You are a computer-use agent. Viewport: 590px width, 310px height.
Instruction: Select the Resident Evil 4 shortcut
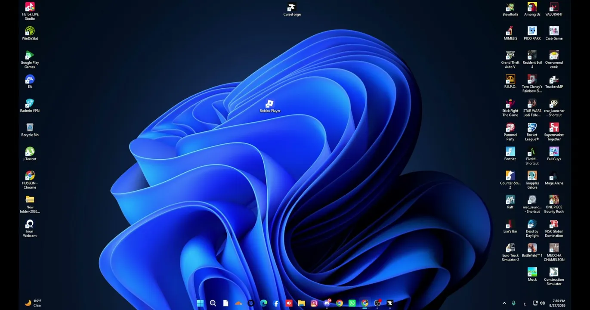coord(532,59)
